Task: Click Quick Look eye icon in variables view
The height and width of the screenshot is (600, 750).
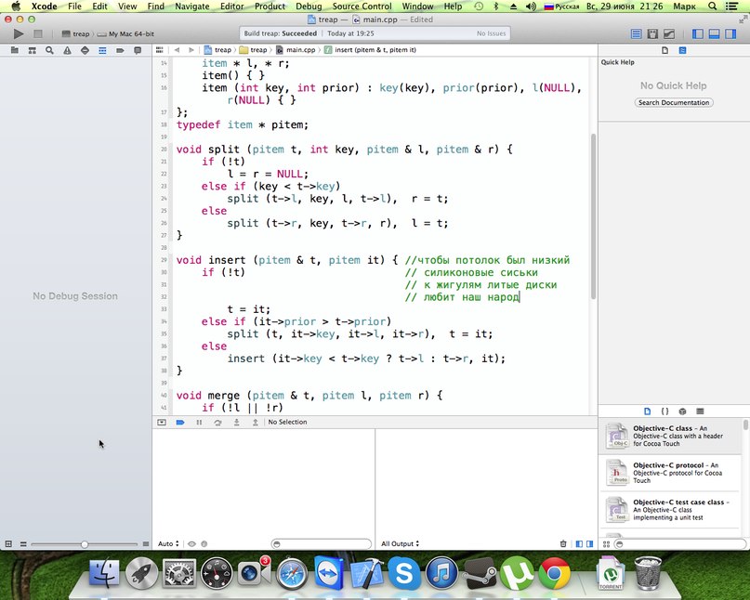Action: [191, 543]
